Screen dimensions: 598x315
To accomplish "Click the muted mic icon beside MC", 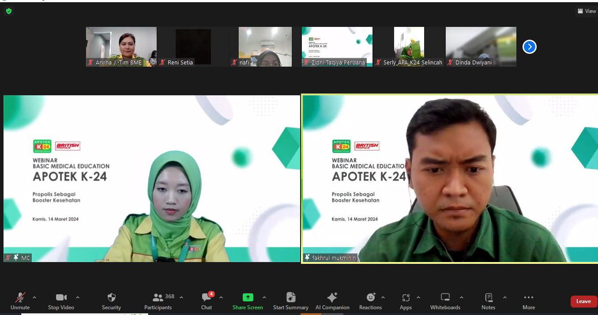I will [8, 258].
